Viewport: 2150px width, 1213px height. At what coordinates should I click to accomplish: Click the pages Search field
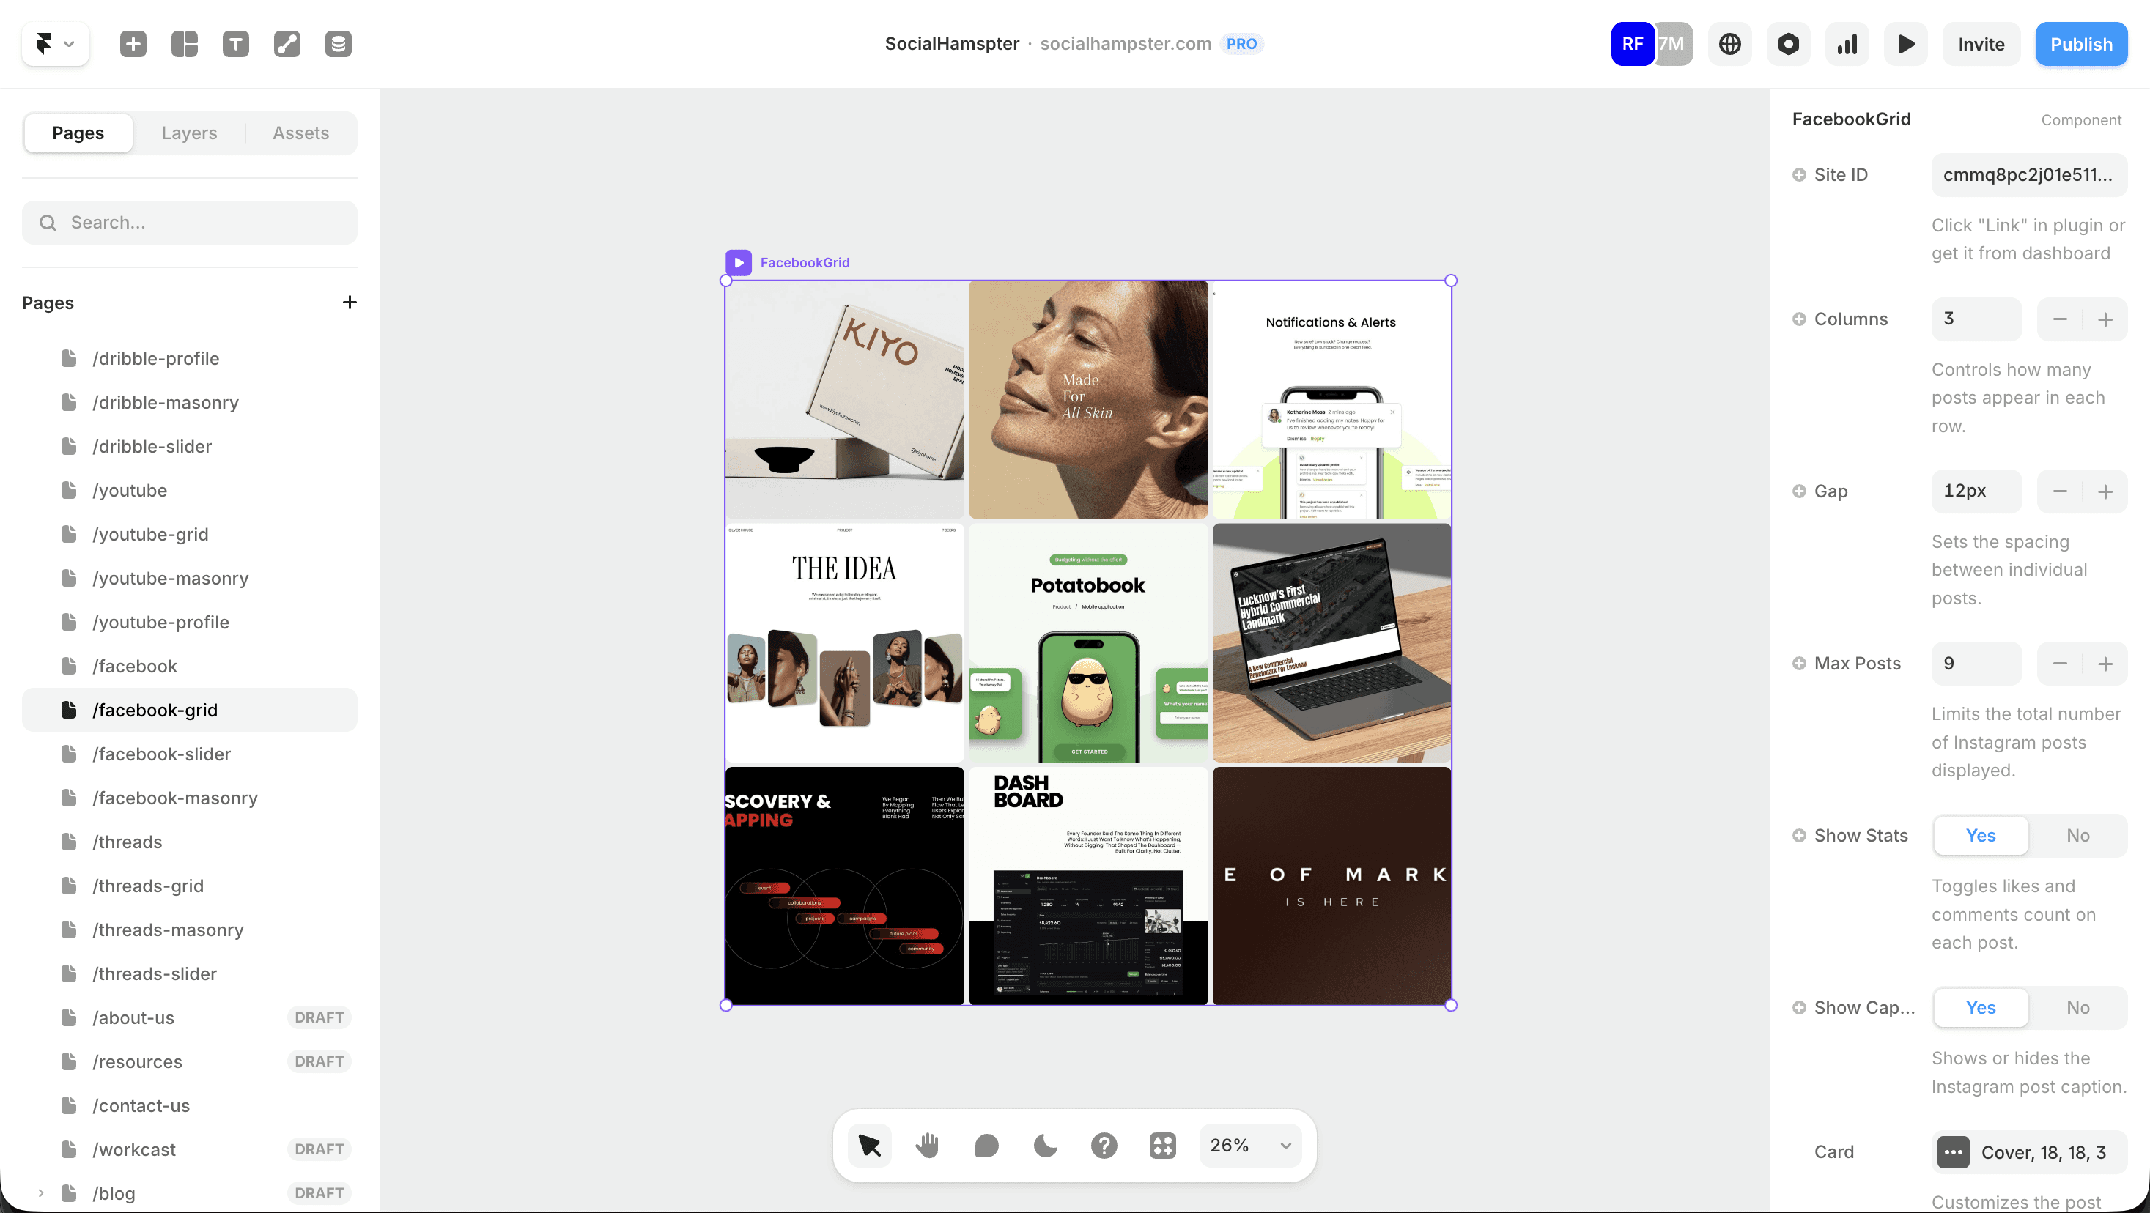point(190,222)
